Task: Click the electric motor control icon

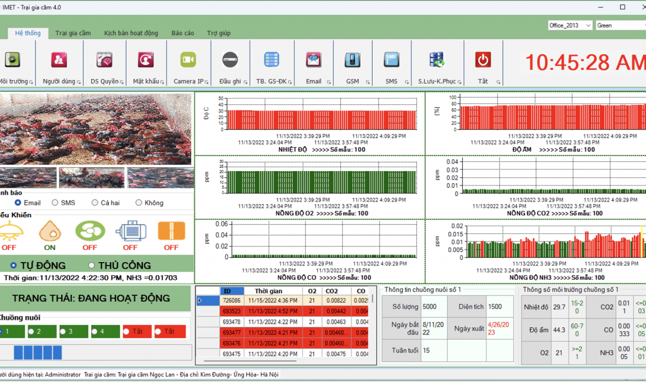Action: [x=130, y=232]
